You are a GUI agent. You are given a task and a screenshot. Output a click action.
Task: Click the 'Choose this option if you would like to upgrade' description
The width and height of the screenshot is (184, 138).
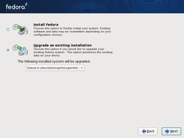point(73,52)
